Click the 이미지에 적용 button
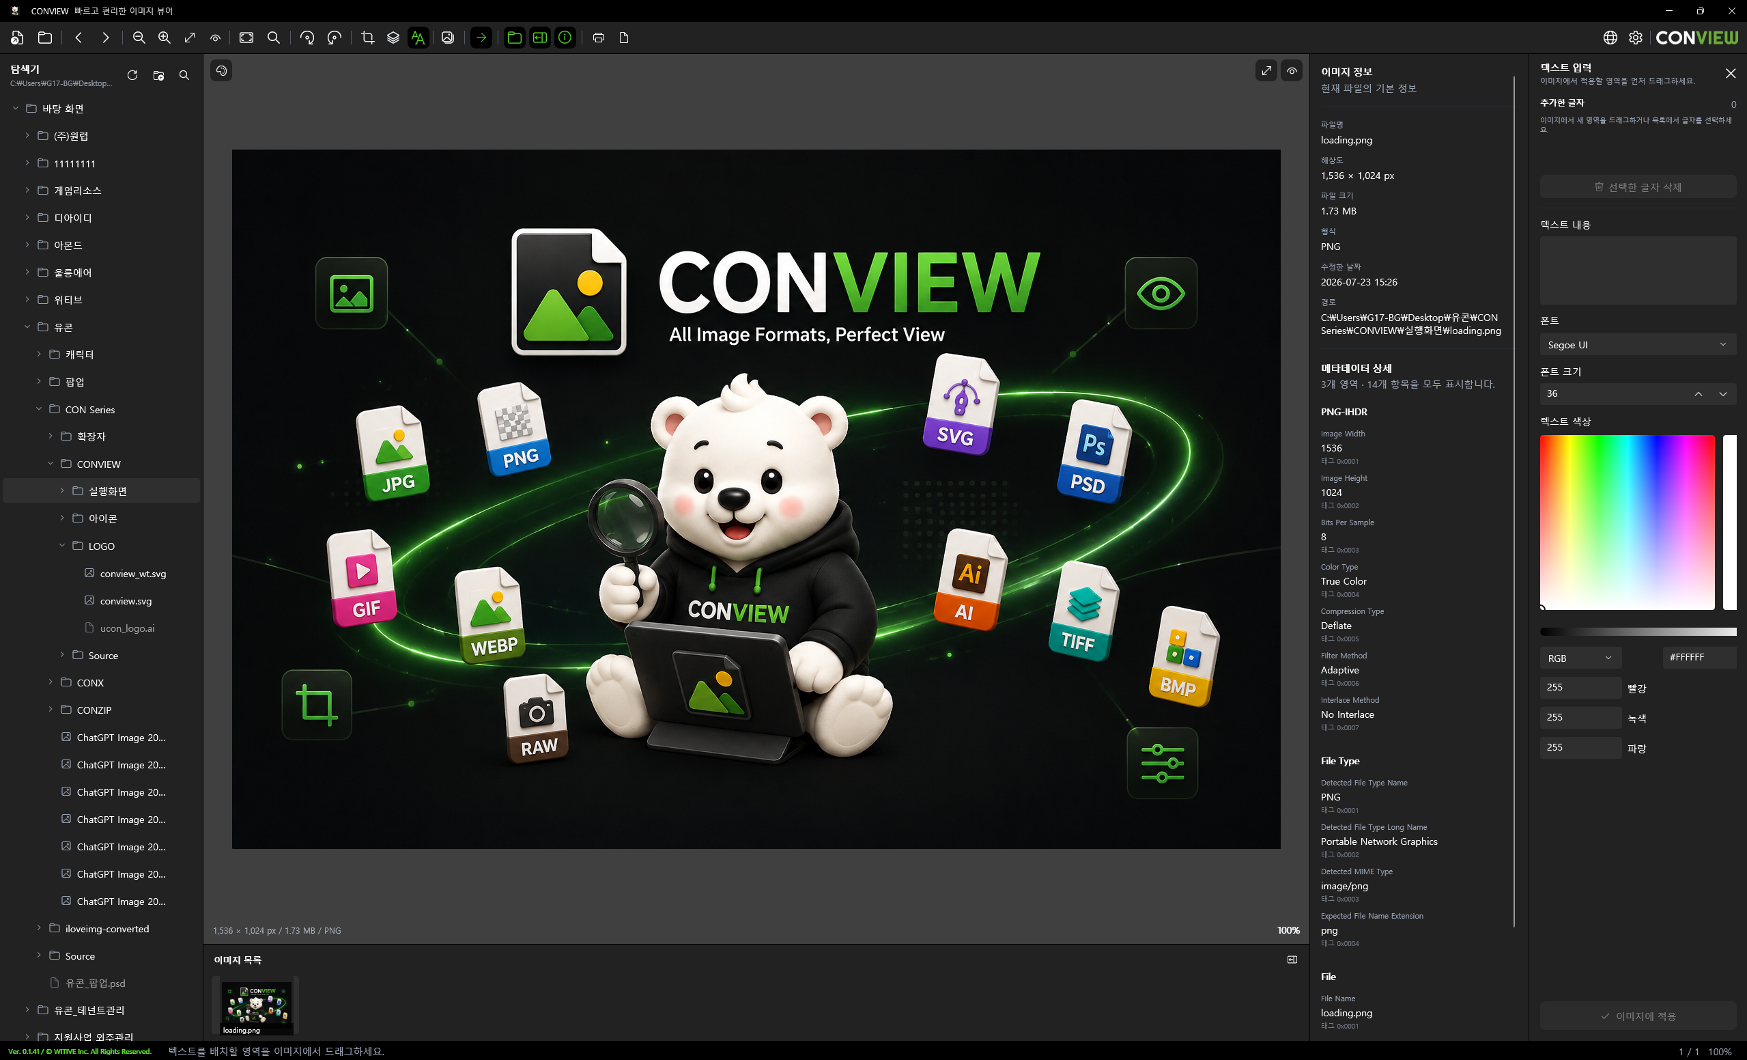 pos(1637,1016)
